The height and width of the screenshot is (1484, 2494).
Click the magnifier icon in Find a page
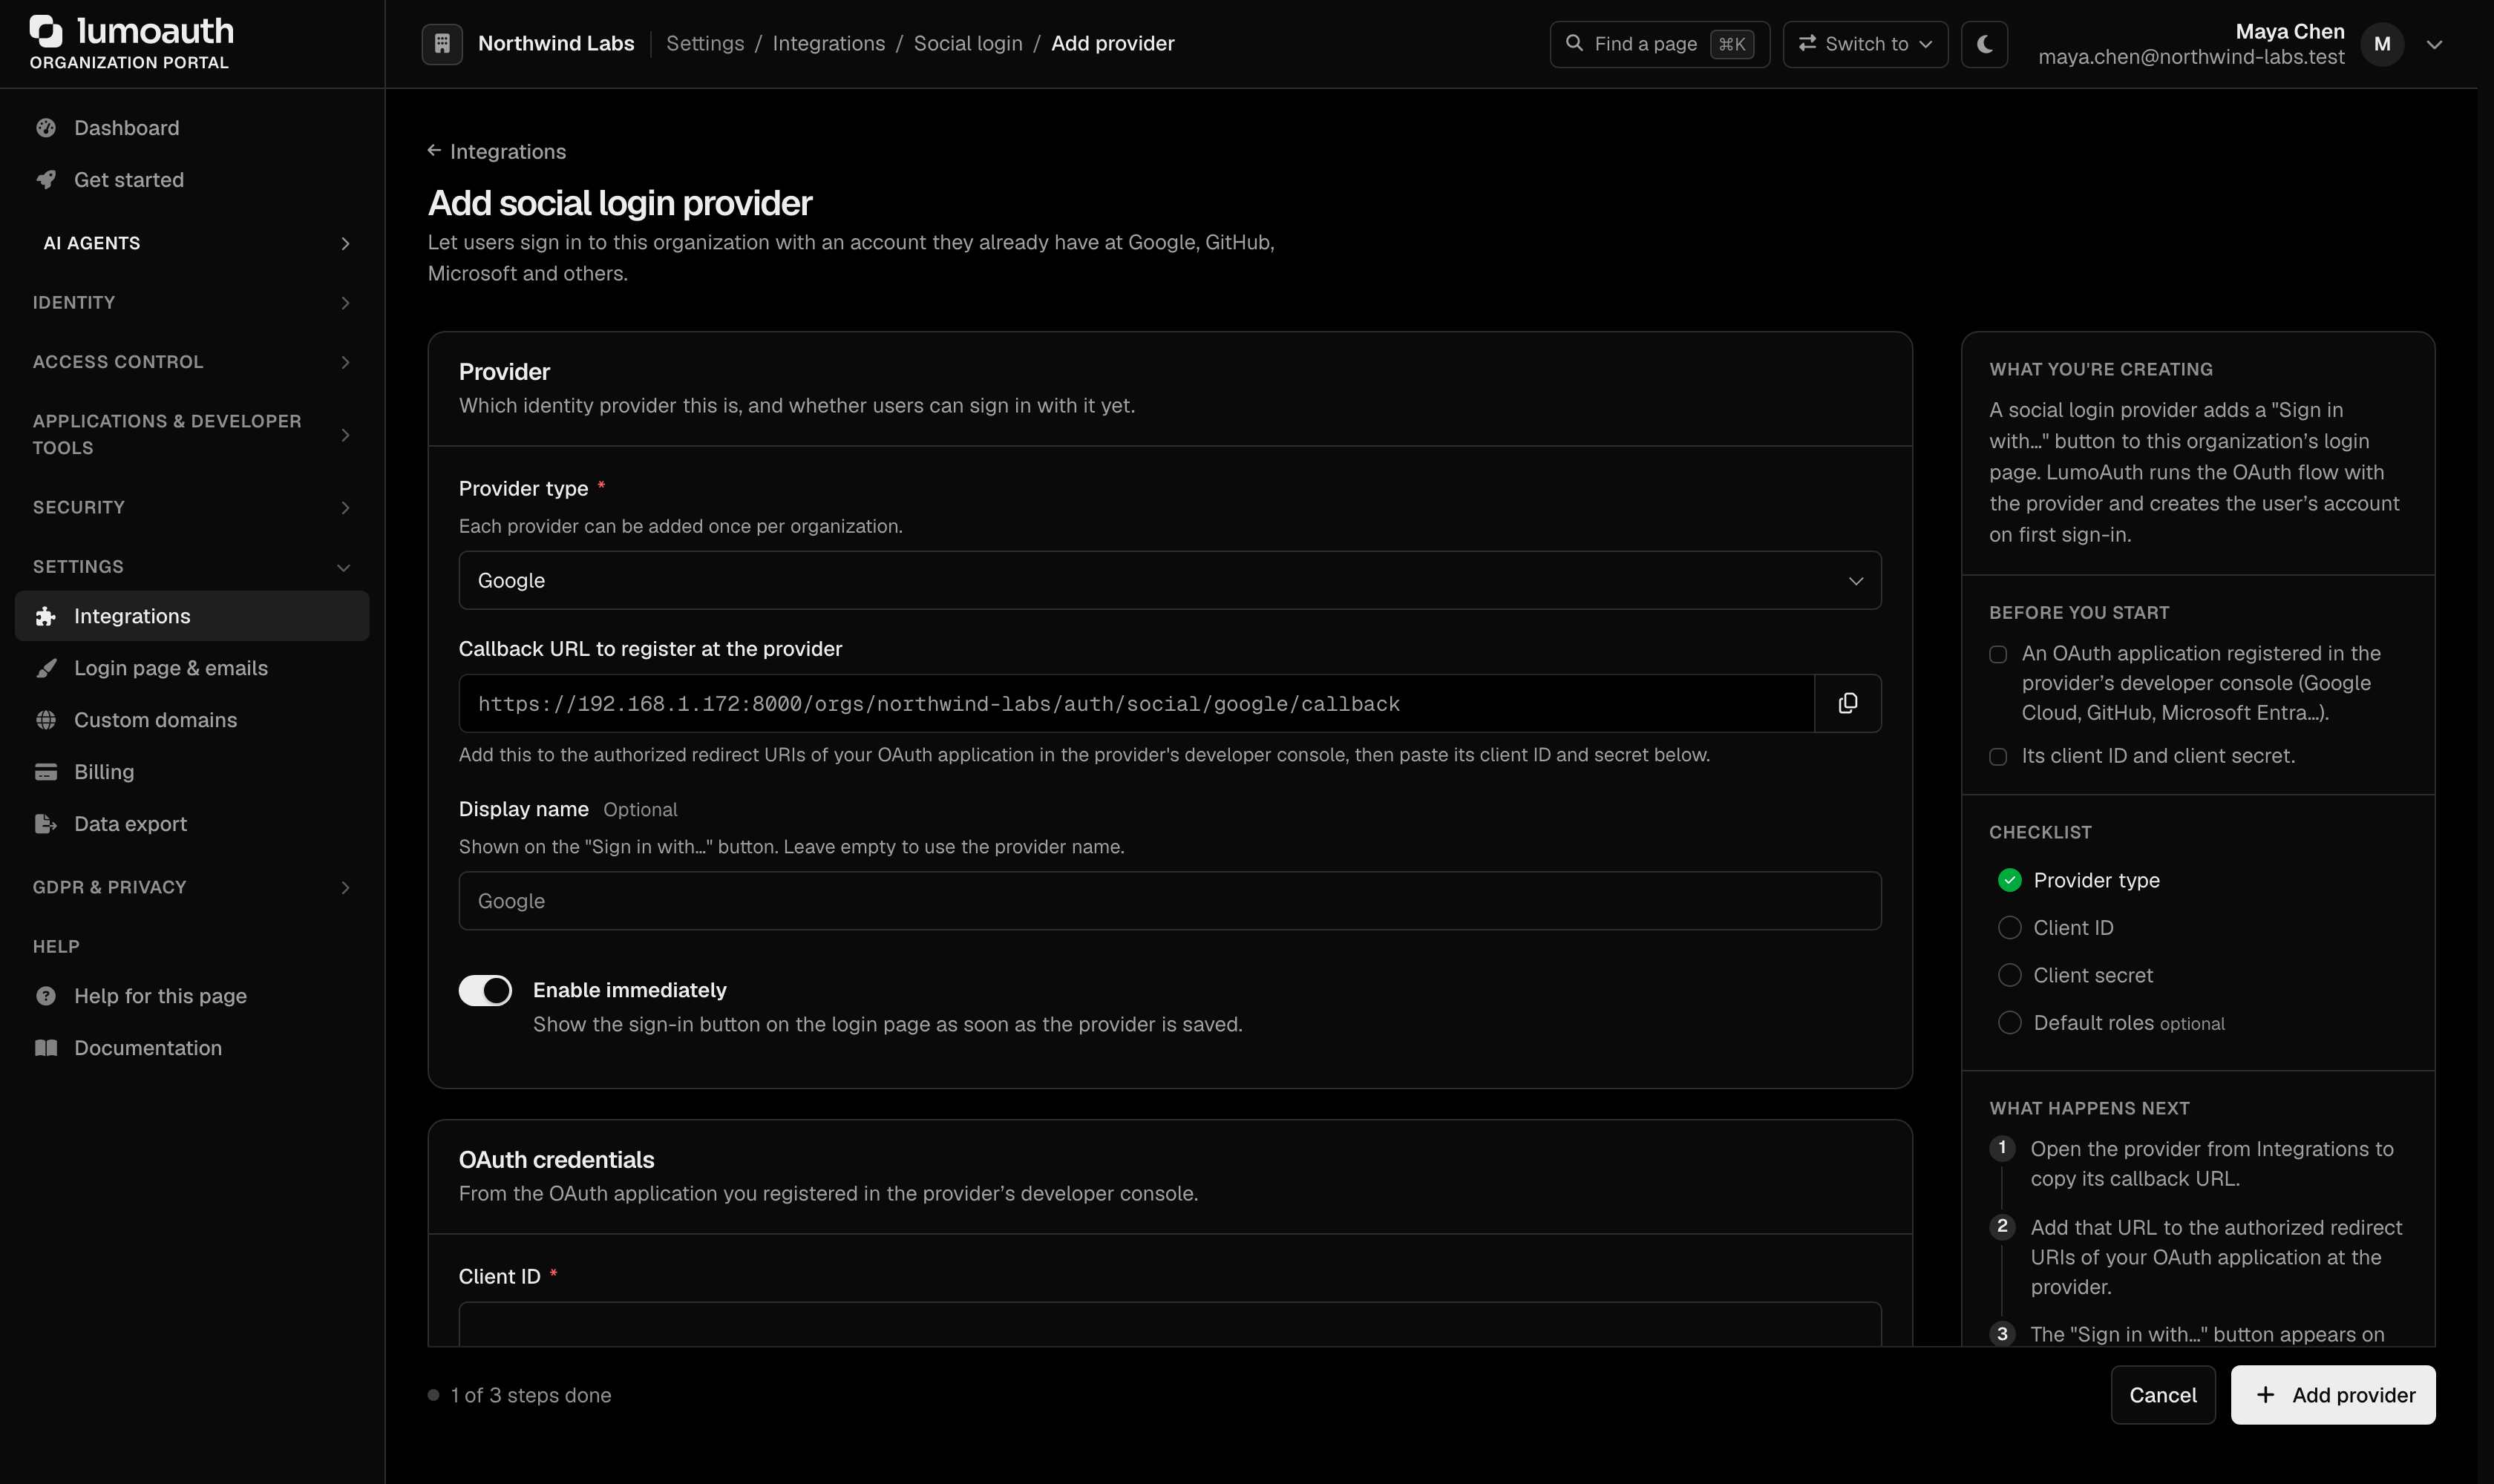pyautogui.click(x=1574, y=43)
